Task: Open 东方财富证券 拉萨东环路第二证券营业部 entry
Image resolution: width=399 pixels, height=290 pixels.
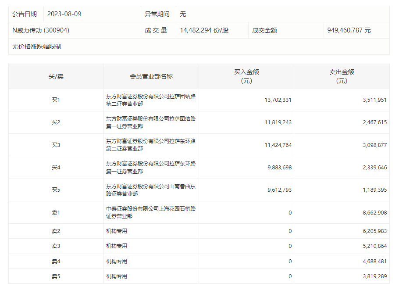Action: pos(150,145)
